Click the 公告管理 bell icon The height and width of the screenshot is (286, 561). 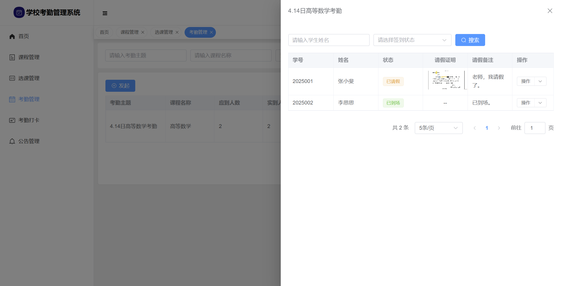12,141
